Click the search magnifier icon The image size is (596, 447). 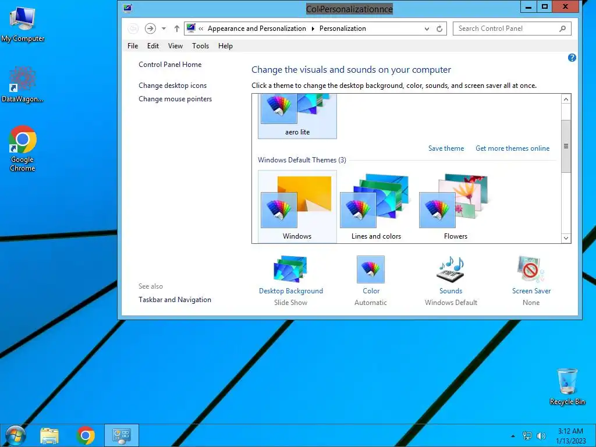tap(563, 29)
